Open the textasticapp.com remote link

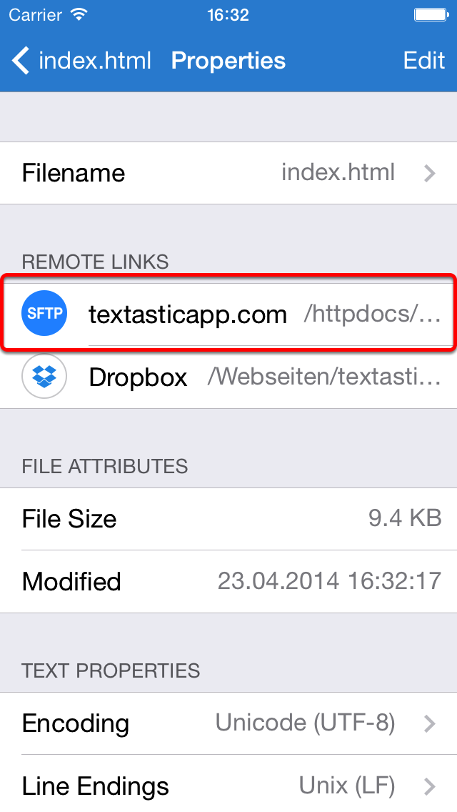228,314
